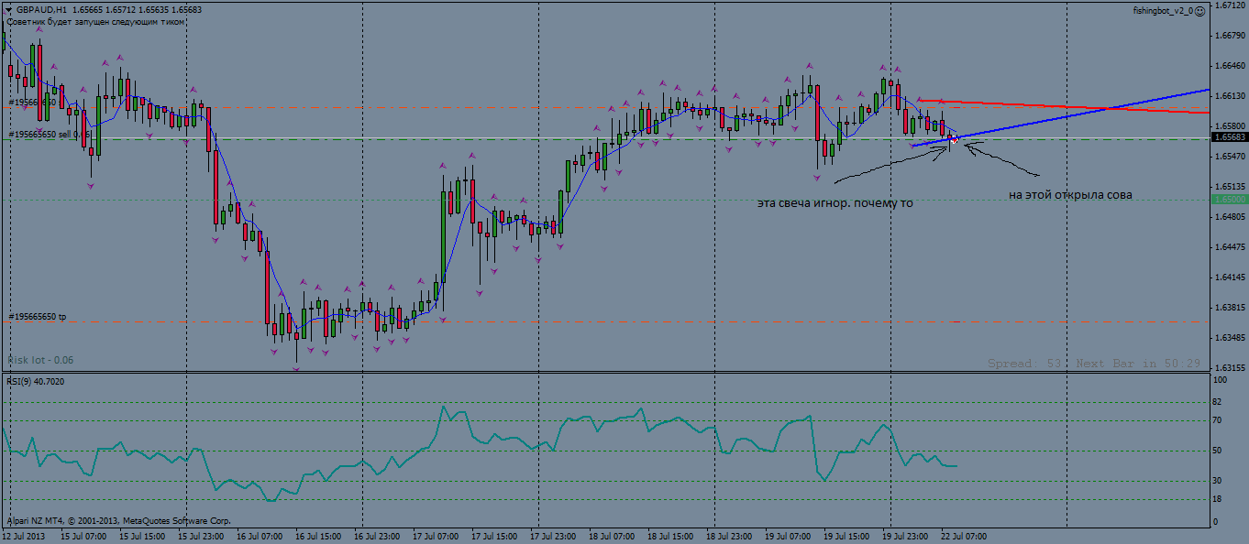Click the 18 Jul 15:00 time label
The width and height of the screenshot is (1249, 544).
[669, 536]
